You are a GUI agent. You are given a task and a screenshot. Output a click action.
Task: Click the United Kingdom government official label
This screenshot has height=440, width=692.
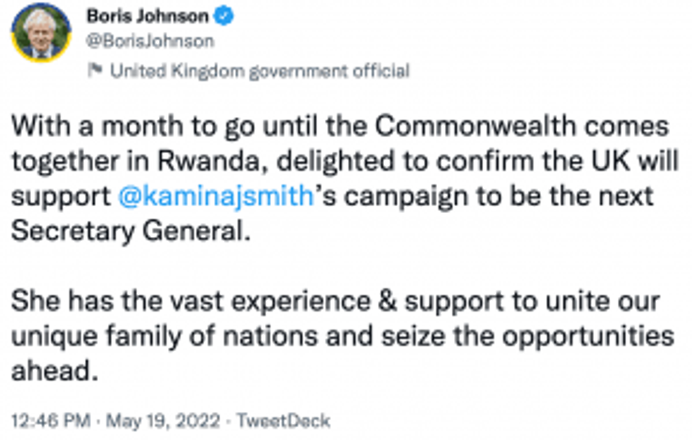[x=259, y=71]
